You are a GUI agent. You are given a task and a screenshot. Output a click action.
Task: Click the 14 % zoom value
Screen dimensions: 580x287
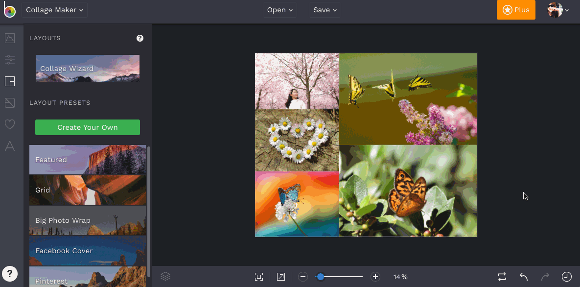[400, 277]
